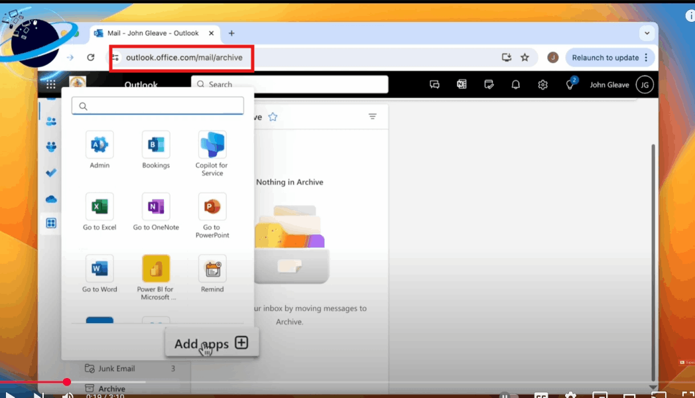695x398 pixels.
Task: Open Outlook settings gear
Action: tap(542, 84)
